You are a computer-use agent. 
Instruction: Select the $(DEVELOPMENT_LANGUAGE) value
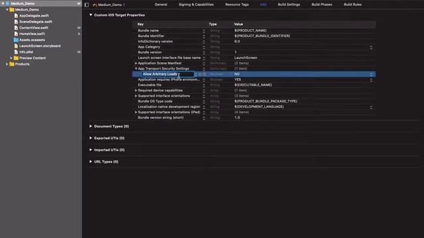click(x=259, y=106)
